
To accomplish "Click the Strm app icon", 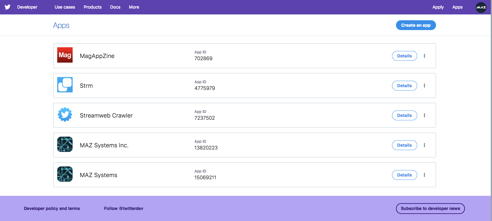I will coord(65,85).
